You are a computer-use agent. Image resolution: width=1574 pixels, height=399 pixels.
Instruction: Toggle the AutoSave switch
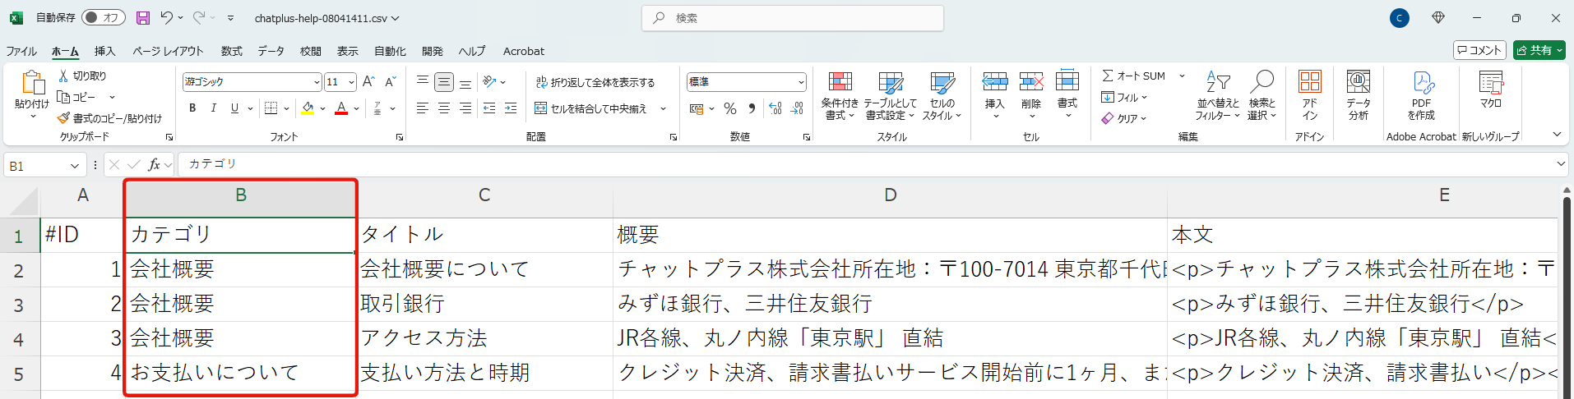point(103,17)
